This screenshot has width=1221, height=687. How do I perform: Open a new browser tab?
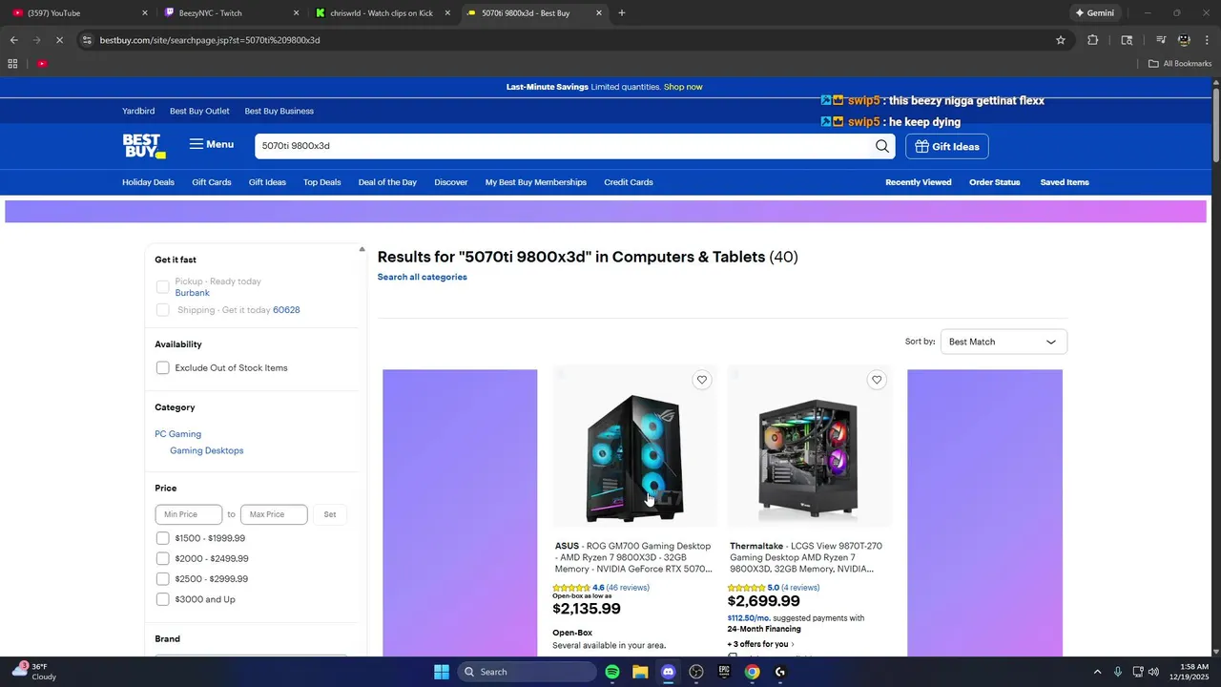pos(622,13)
